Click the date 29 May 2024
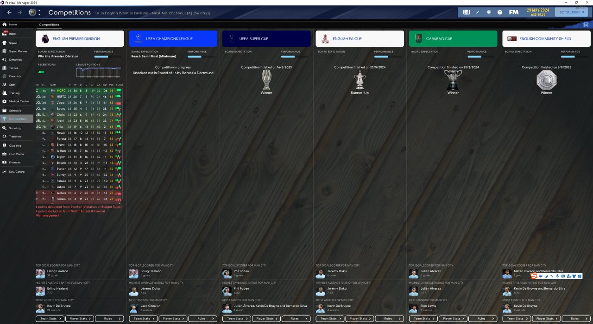The height and width of the screenshot is (324, 593). 537,10
